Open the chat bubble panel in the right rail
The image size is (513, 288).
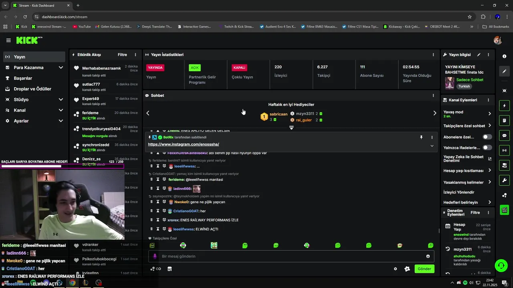(505, 136)
